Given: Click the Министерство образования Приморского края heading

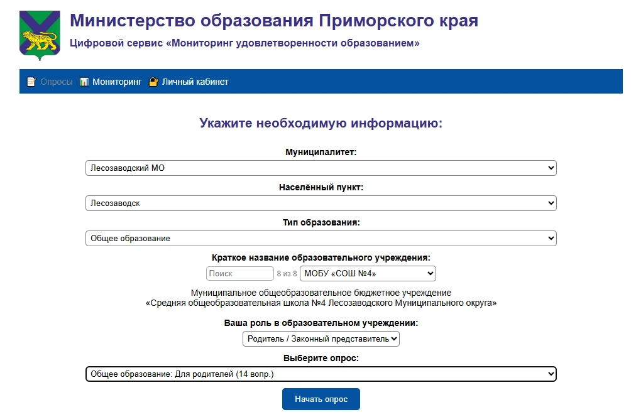Looking at the screenshot, I should 274,20.
